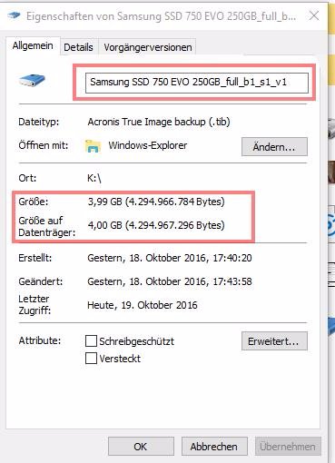Click the drive icon in the title bar
The height and width of the screenshot is (463, 335).
[14, 15]
